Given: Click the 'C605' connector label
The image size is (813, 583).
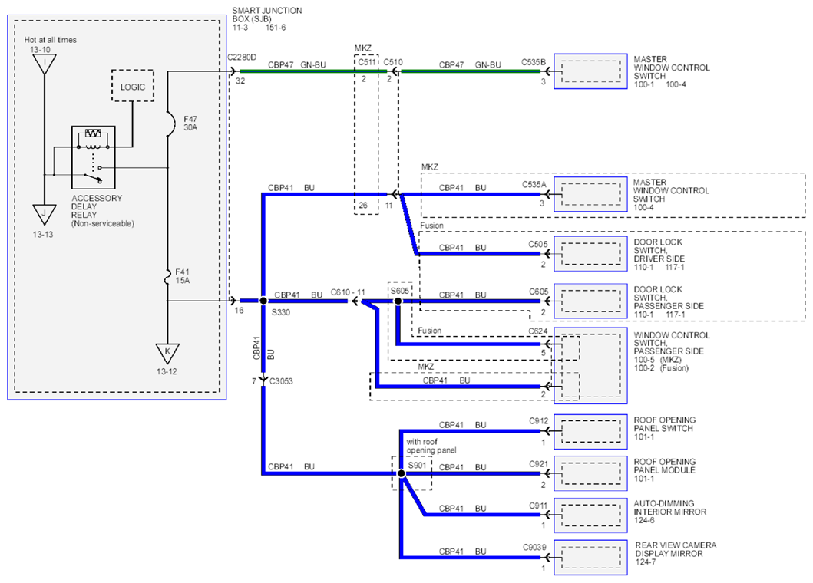Looking at the screenshot, I should click(539, 291).
